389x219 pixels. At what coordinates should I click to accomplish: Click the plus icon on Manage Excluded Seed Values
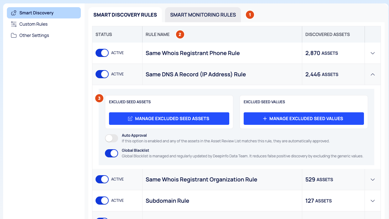(x=265, y=119)
